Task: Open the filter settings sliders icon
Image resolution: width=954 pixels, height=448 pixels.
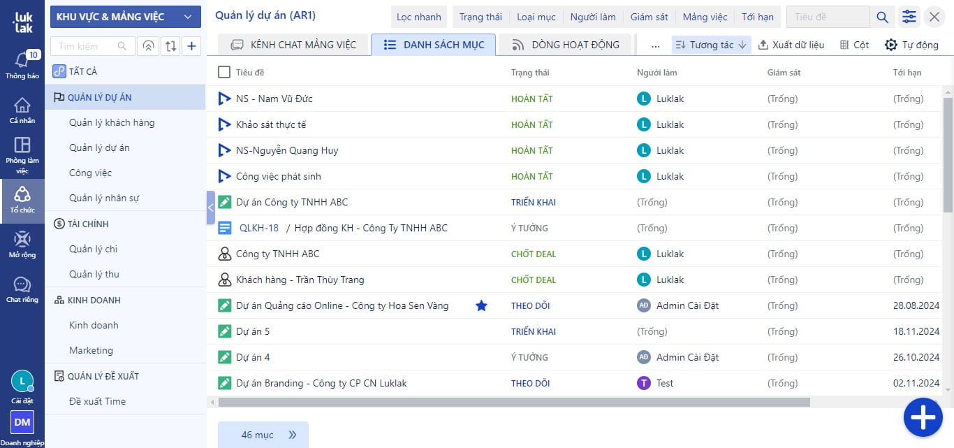Action: 909,17
